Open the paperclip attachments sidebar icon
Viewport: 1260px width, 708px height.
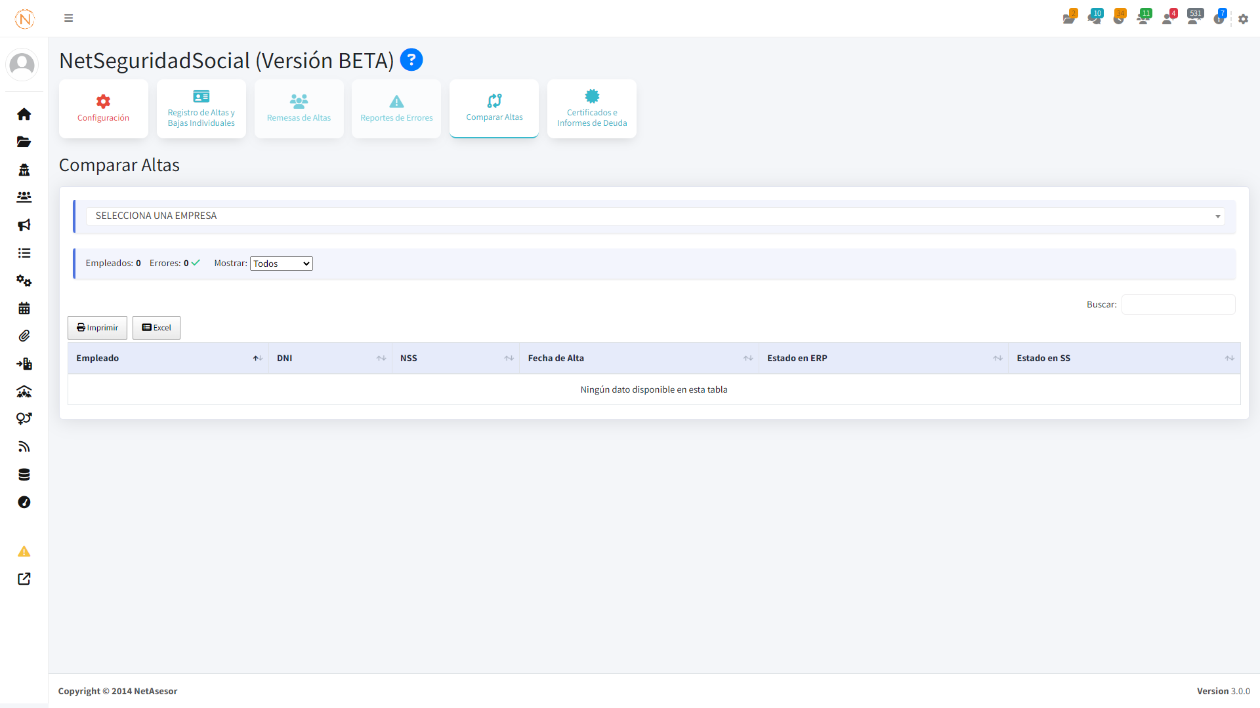coord(24,336)
